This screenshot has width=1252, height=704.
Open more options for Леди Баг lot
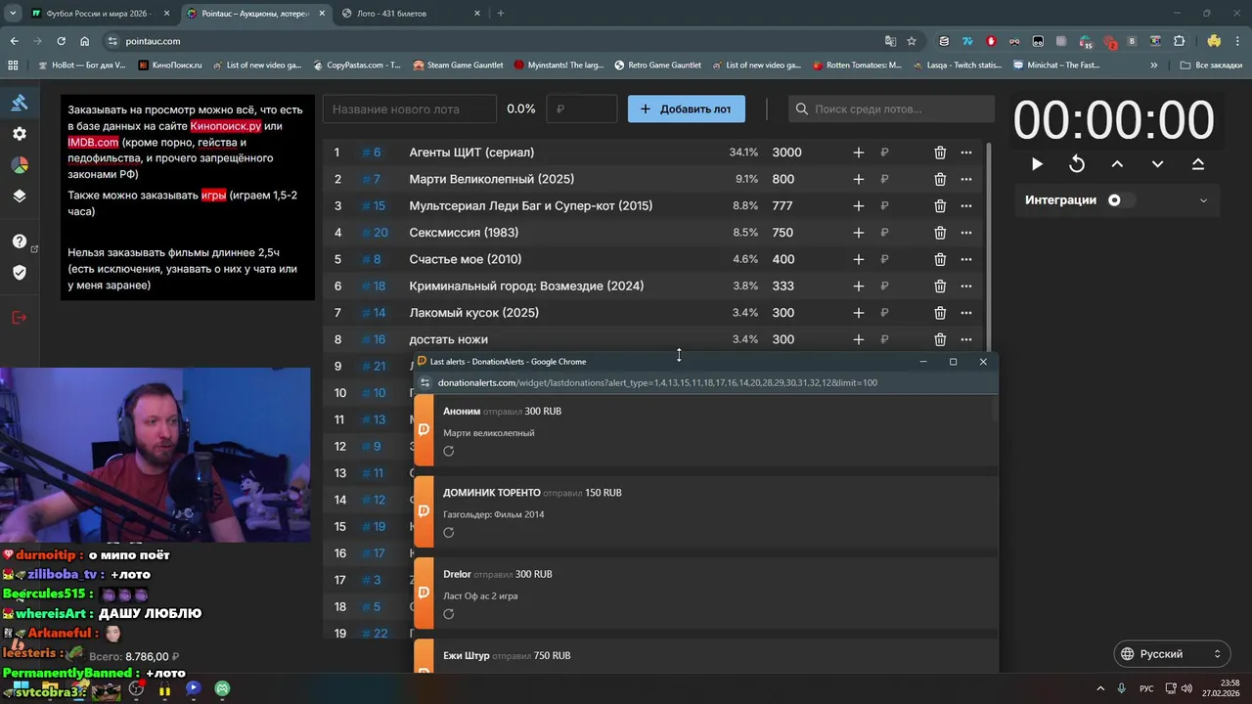(x=966, y=205)
